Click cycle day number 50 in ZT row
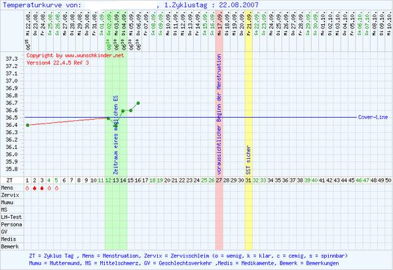Image resolution: width=393 pixels, height=270 pixels. (387, 180)
